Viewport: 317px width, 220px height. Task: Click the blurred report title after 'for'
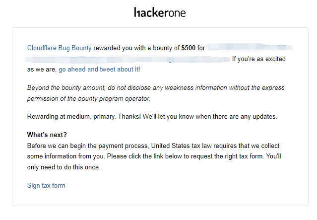(x=250, y=48)
